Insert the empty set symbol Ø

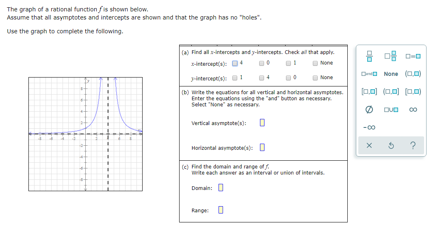click(x=369, y=110)
